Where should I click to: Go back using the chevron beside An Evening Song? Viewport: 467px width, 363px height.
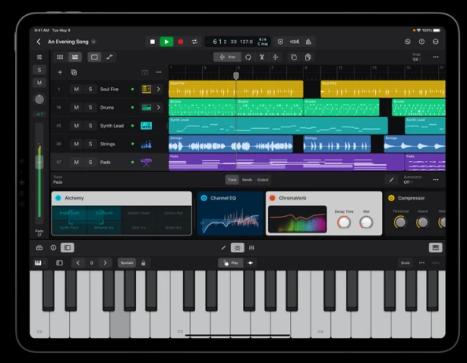(39, 42)
